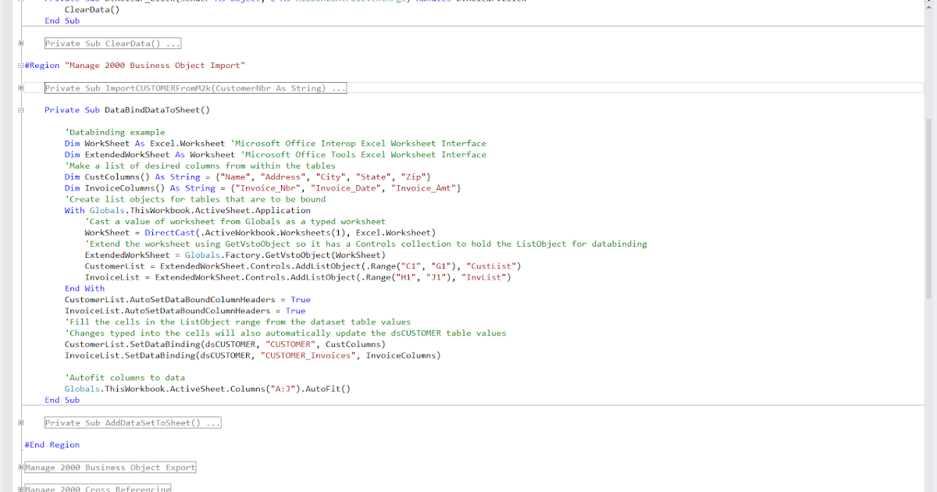Image resolution: width=937 pixels, height=492 pixels.
Task: Click the collapsed ImportCUSTOMERFromM2k preview box
Action: click(195, 87)
